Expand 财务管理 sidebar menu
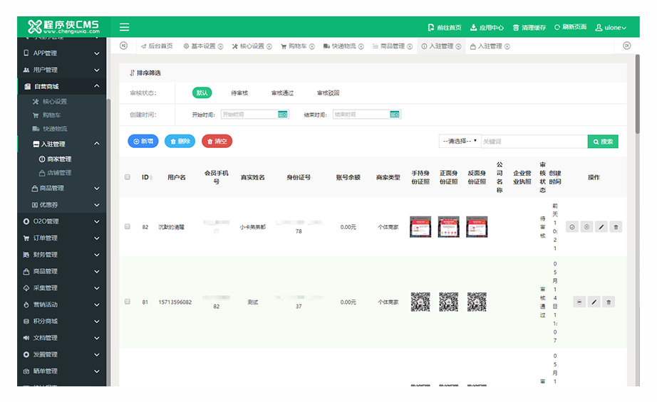657x402 pixels. [61, 254]
